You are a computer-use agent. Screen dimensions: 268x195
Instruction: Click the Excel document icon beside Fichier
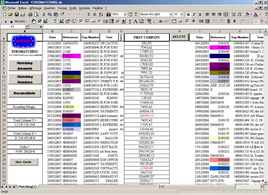tap(4, 8)
